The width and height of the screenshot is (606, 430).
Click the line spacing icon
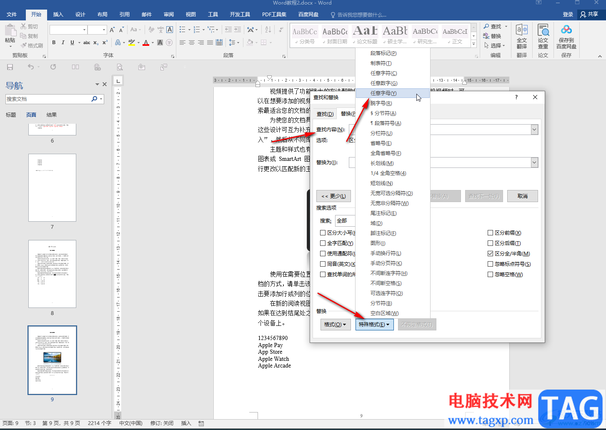coord(232,42)
